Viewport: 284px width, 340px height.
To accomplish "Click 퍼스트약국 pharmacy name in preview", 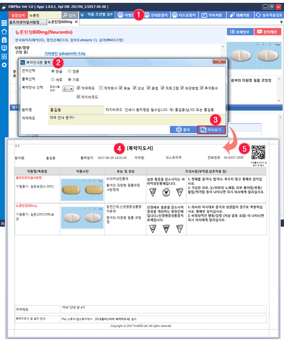I will pos(174,158).
